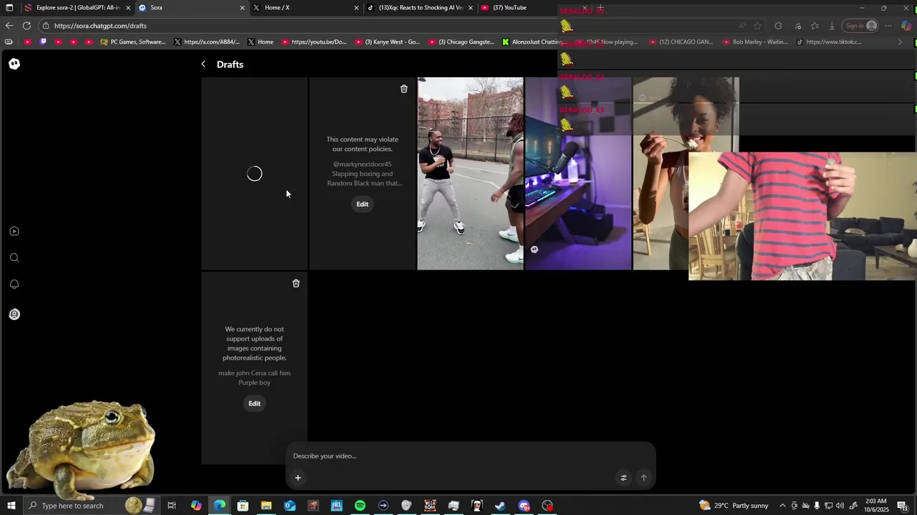Open notifications bell in Sora sidebar
Screen dimensions: 917x515
(14, 284)
